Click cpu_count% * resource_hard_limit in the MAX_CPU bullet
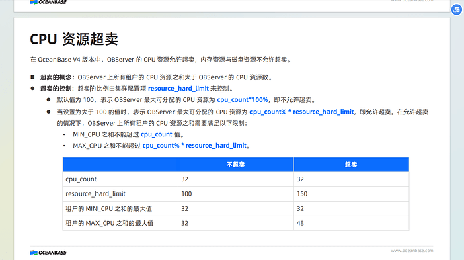The height and width of the screenshot is (260, 464). pyautogui.click(x=194, y=146)
